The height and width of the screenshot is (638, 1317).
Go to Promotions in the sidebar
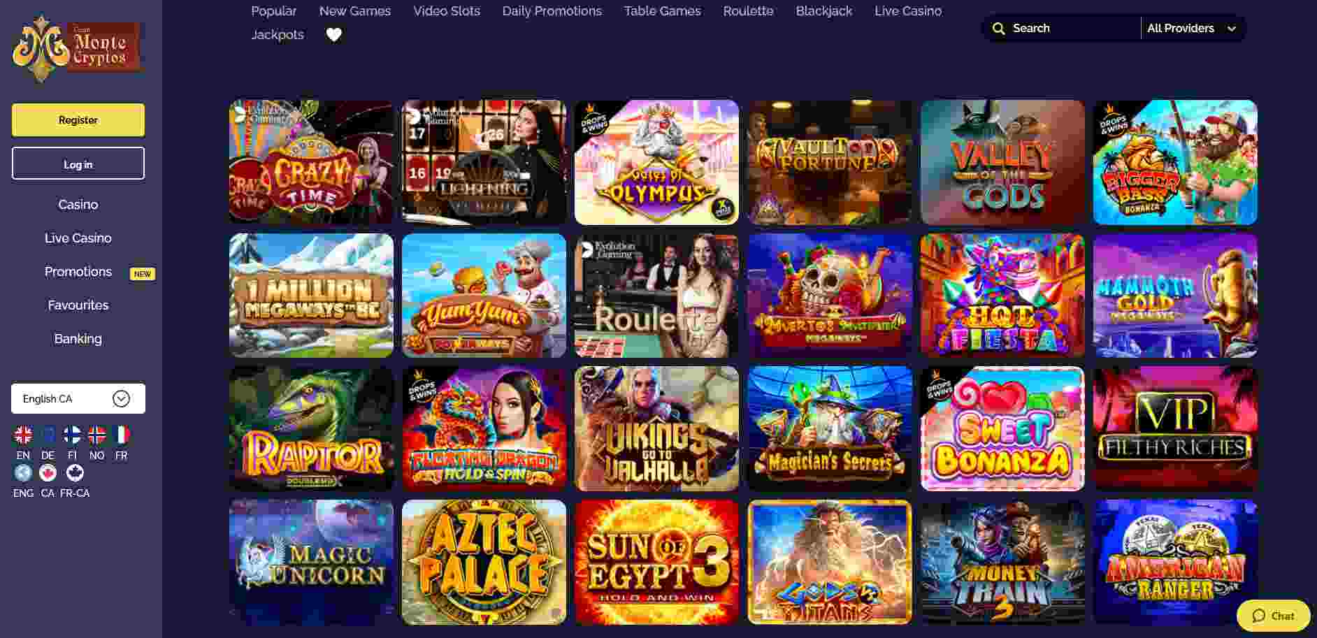78,272
